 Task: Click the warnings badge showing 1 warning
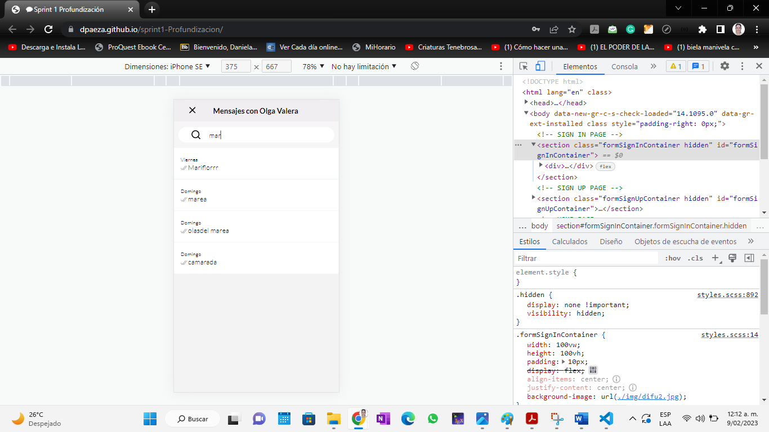click(676, 66)
